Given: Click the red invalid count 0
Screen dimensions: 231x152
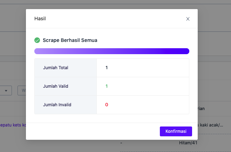Looking at the screenshot, I should click(x=107, y=105).
